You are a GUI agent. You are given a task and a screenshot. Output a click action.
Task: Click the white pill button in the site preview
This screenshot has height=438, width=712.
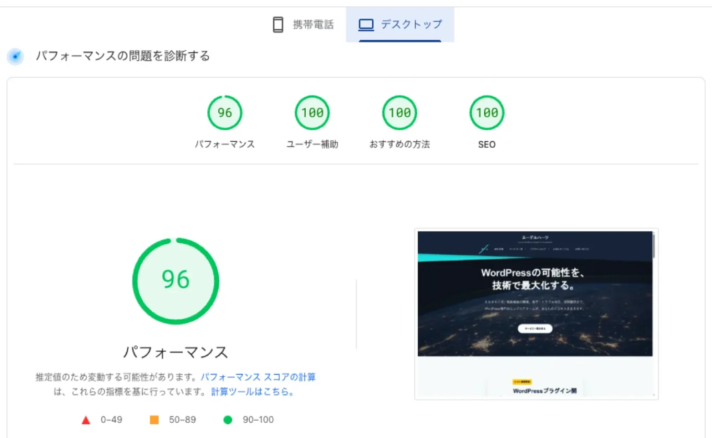(x=535, y=329)
